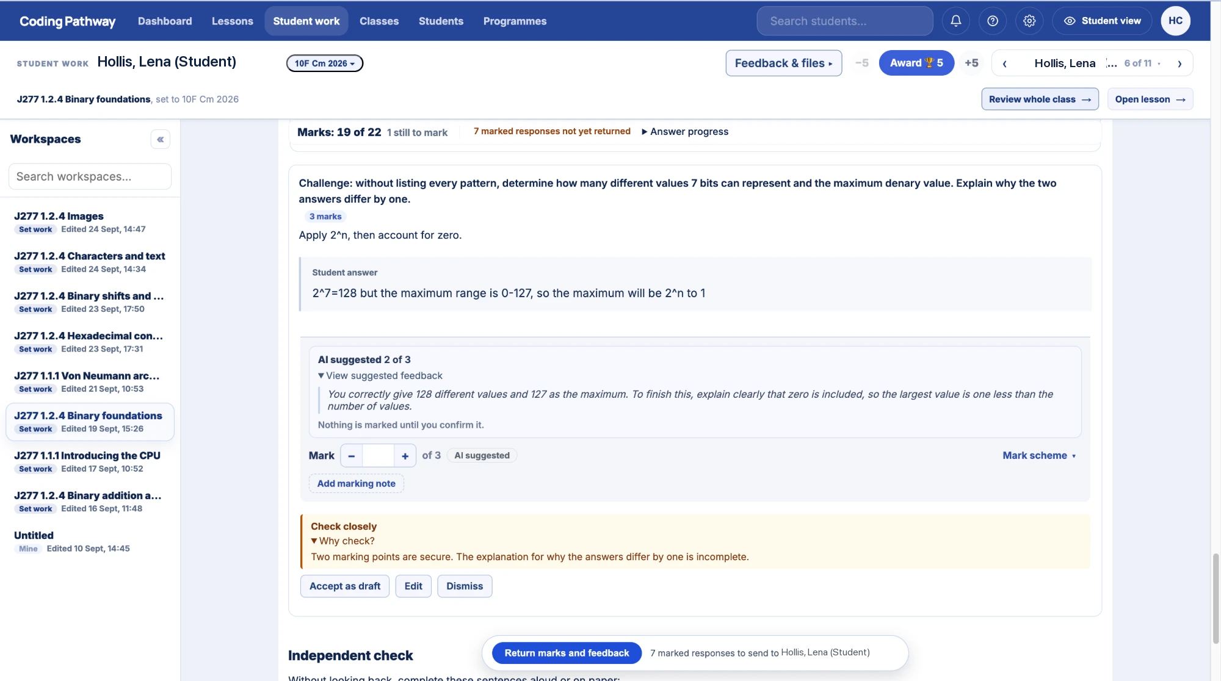Click the Coding Pathway logo
The height and width of the screenshot is (681, 1221).
point(67,21)
